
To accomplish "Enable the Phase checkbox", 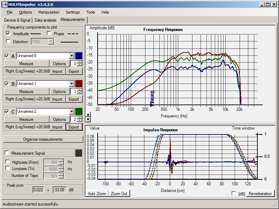I will click(x=49, y=33).
